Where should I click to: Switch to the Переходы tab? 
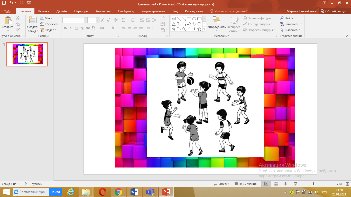(x=81, y=11)
